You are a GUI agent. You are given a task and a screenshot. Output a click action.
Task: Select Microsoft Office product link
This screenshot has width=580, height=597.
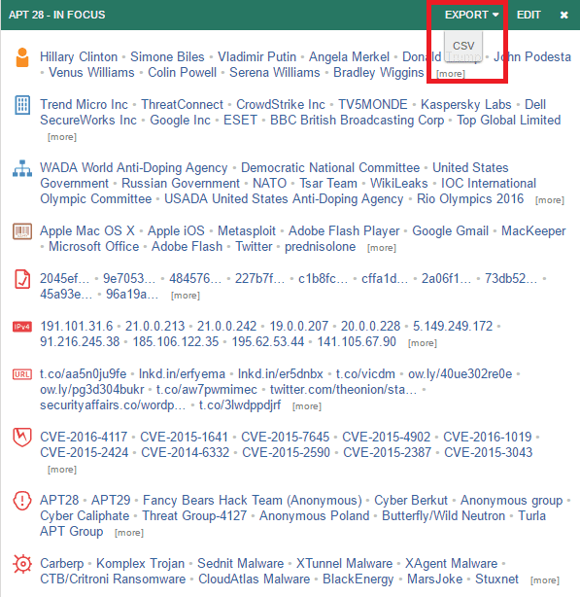pos(94,246)
